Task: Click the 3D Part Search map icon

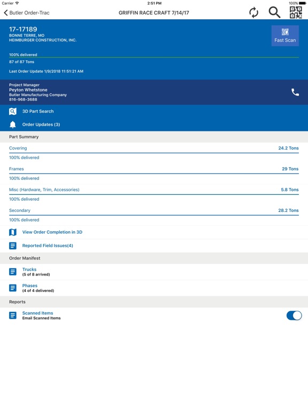Action: [13, 112]
